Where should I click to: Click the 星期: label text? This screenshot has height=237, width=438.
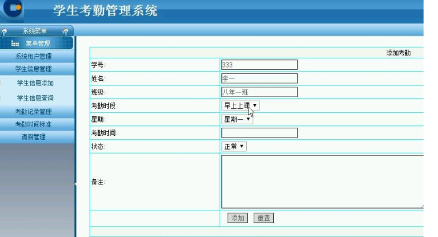point(98,119)
